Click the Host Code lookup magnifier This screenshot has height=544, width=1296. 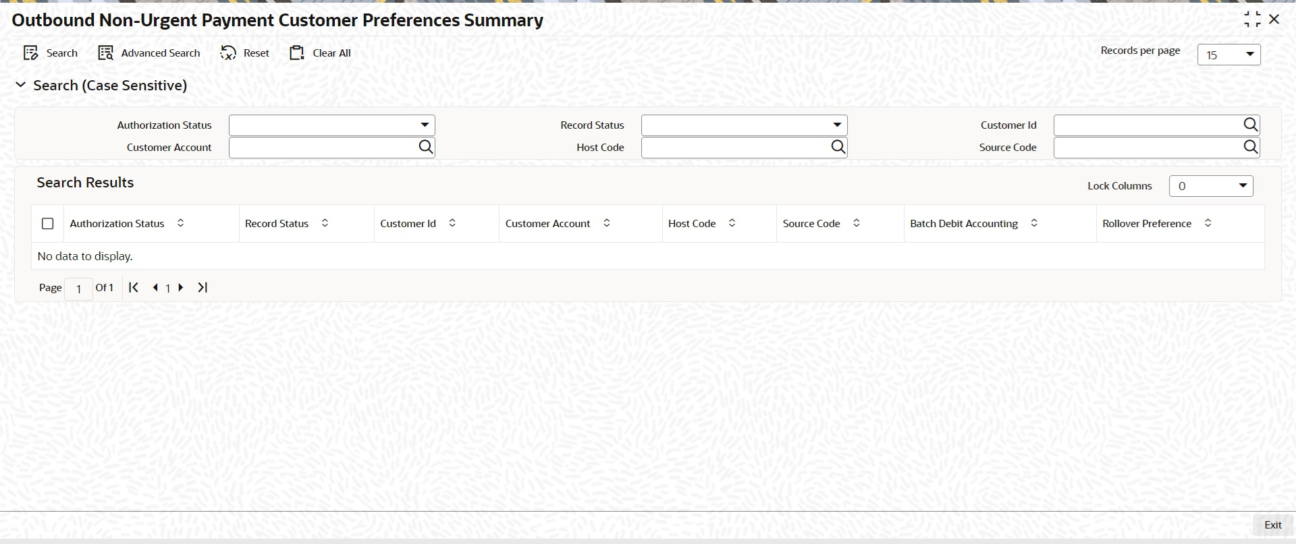tap(838, 147)
